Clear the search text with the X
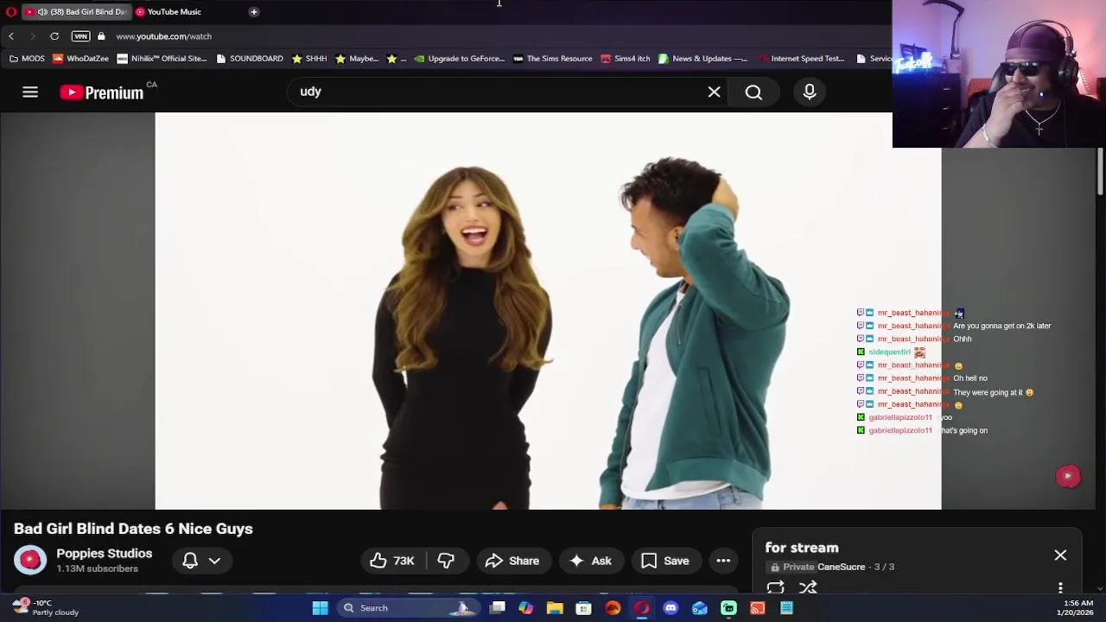Viewport: 1106px width, 622px height. (715, 92)
